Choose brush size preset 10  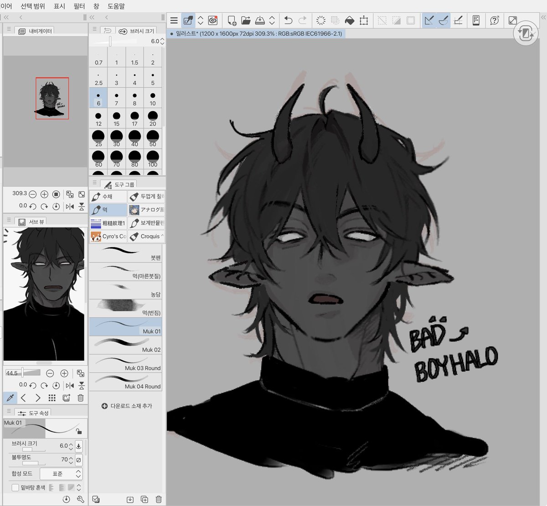(153, 98)
